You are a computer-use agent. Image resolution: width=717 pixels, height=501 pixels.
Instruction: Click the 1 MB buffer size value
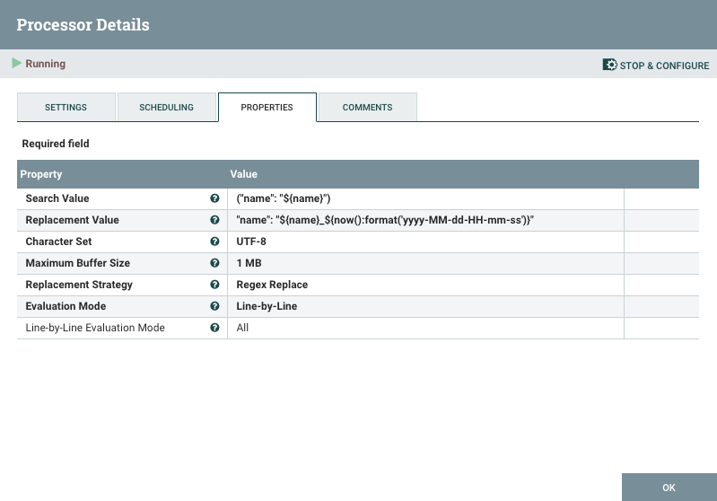(249, 263)
